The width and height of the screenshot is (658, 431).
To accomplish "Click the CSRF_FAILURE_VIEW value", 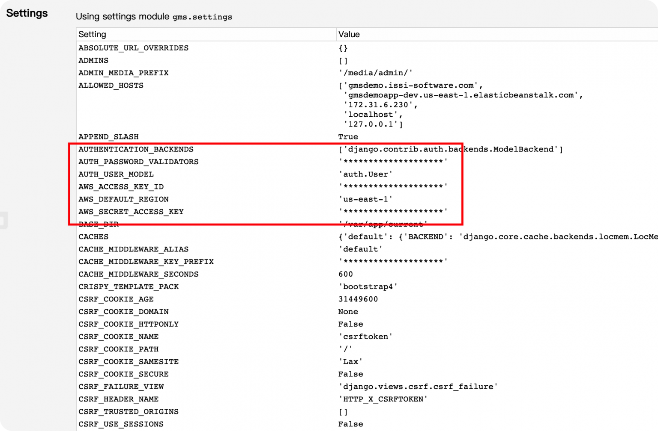I will pyautogui.click(x=418, y=387).
